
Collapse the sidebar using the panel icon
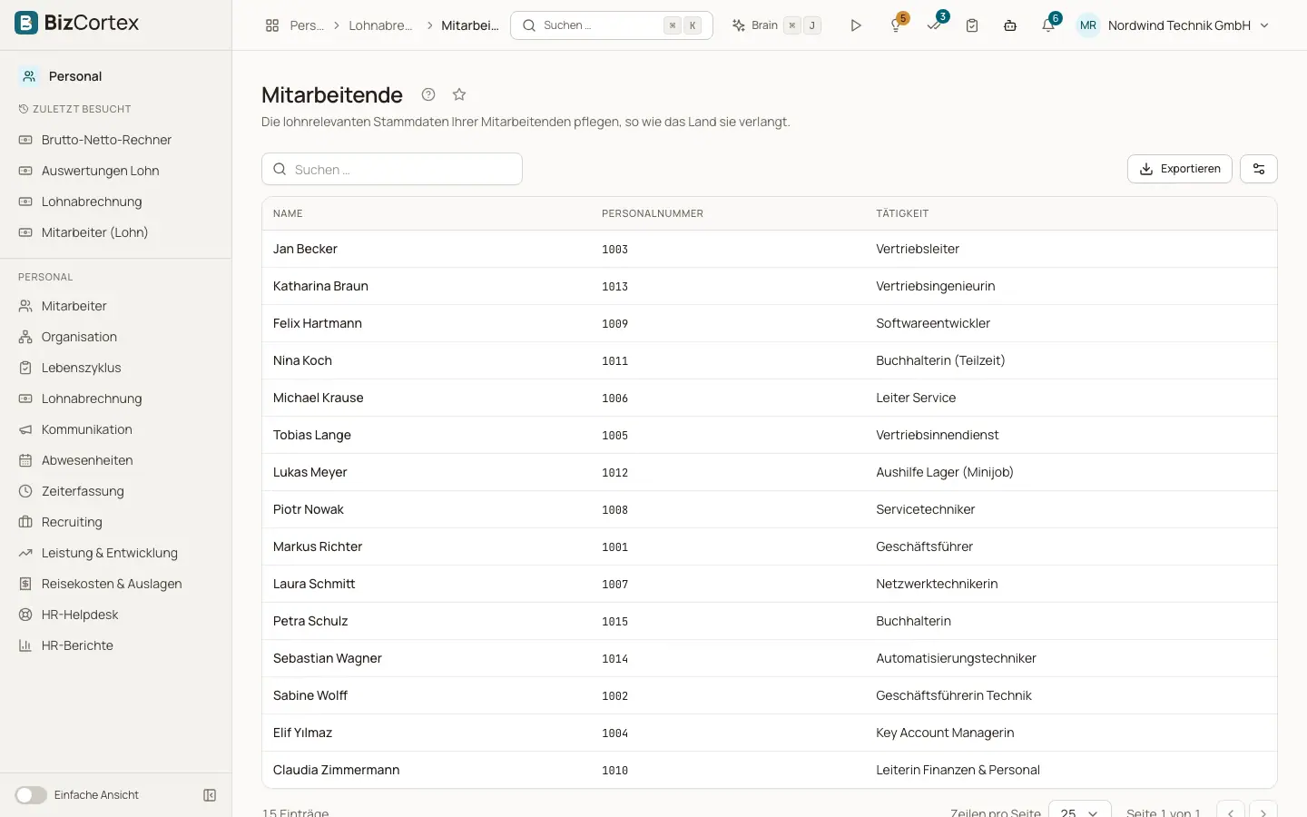pos(210,795)
